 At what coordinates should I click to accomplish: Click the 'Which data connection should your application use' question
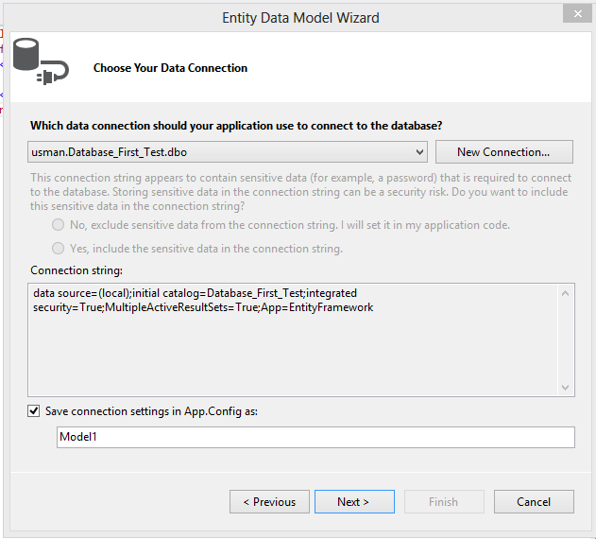point(236,126)
